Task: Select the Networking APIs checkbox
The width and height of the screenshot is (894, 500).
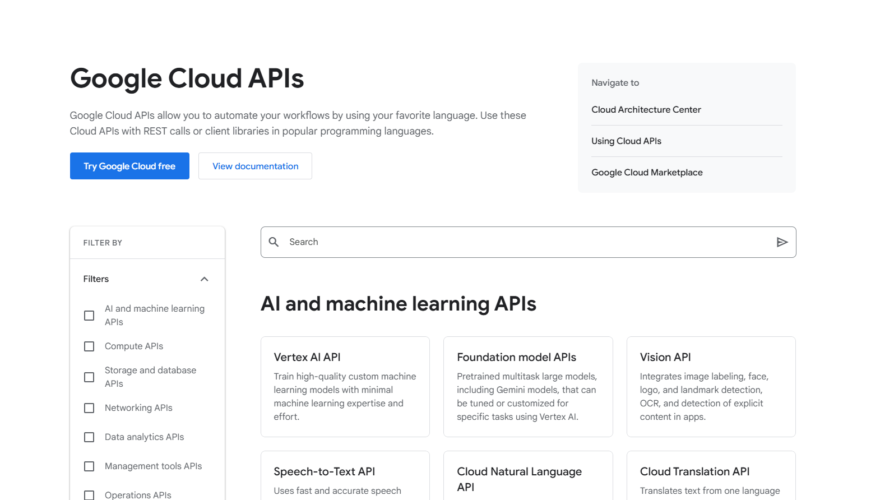Action: point(89,408)
